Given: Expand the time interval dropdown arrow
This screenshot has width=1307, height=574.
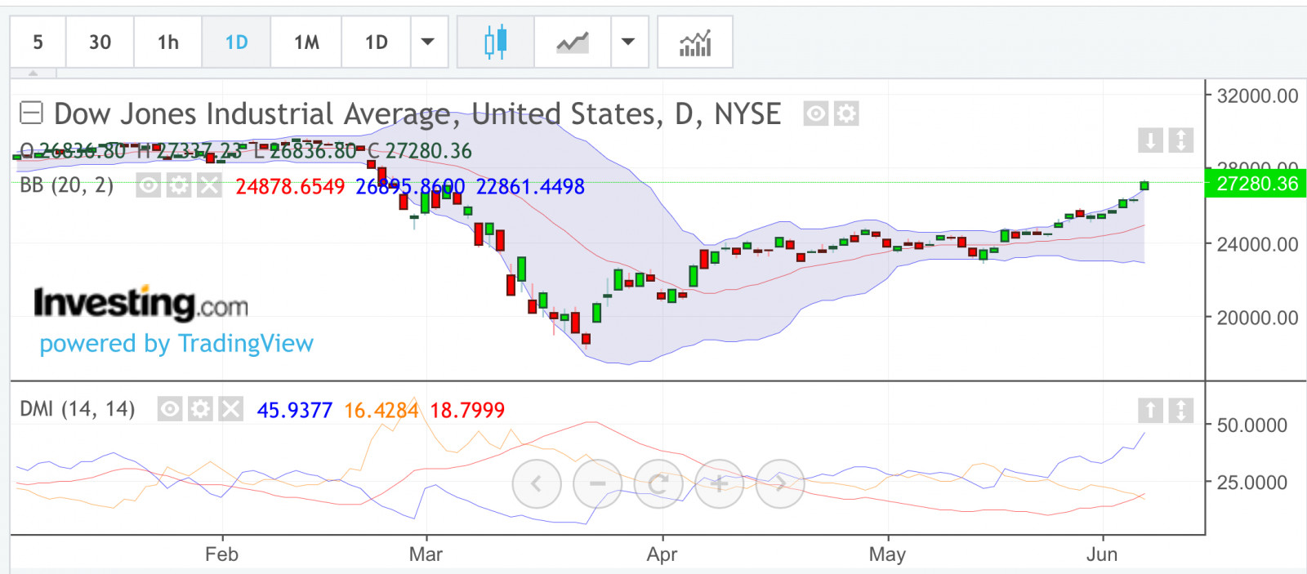Looking at the screenshot, I should (x=428, y=42).
